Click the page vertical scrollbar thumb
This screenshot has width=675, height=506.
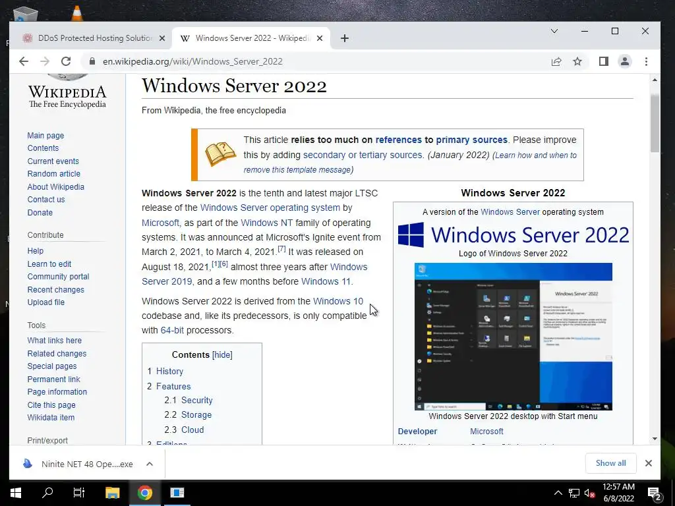pyautogui.click(x=655, y=123)
